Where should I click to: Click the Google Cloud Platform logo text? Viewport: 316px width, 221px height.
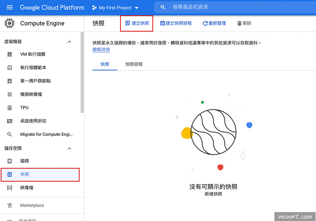click(52, 8)
